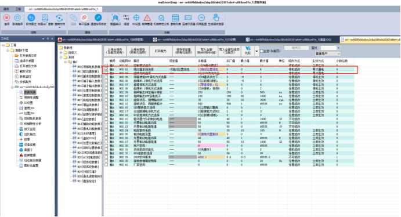This screenshot has width=401, height=217.
Task: Select the H05 position control parameter group
Action: coord(87,91)
